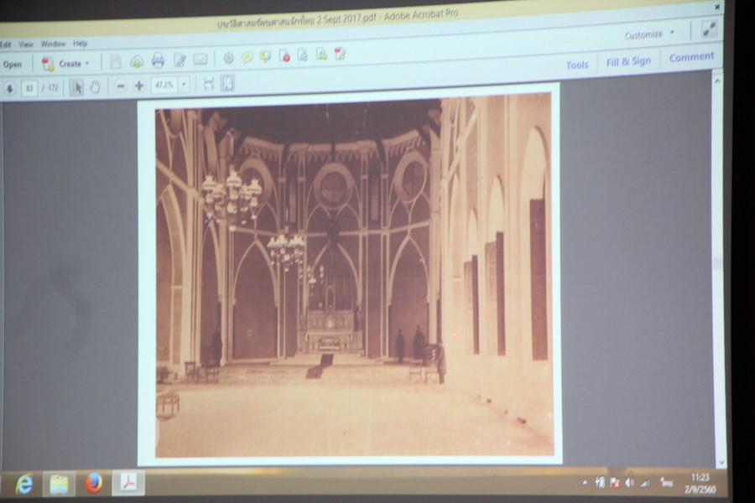This screenshot has height=503, width=755.
Task: Select the Highlight text tool
Action: (265, 57)
